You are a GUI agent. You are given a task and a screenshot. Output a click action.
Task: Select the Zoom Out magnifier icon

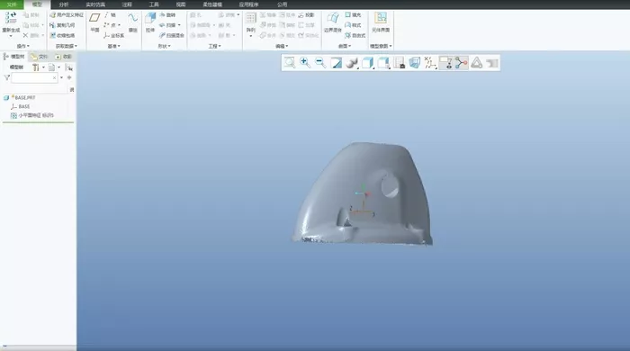[320, 63]
